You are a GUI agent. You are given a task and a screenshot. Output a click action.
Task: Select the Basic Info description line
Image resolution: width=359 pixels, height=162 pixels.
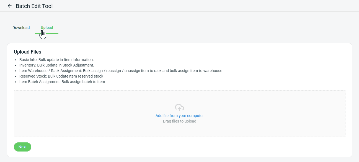[x=56, y=60]
